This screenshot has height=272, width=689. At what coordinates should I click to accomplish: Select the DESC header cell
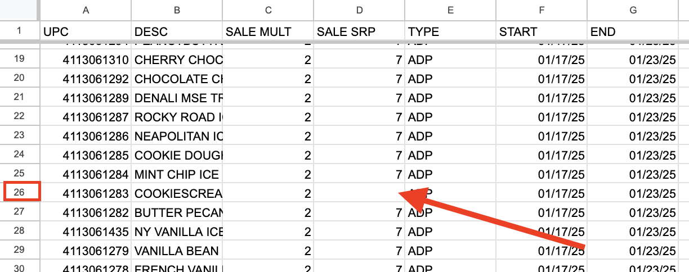click(177, 31)
